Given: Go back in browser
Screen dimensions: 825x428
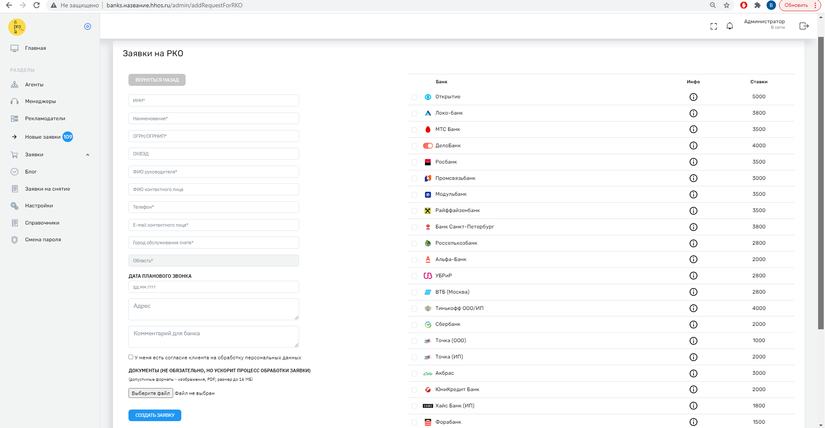Looking at the screenshot, I should (x=9, y=5).
